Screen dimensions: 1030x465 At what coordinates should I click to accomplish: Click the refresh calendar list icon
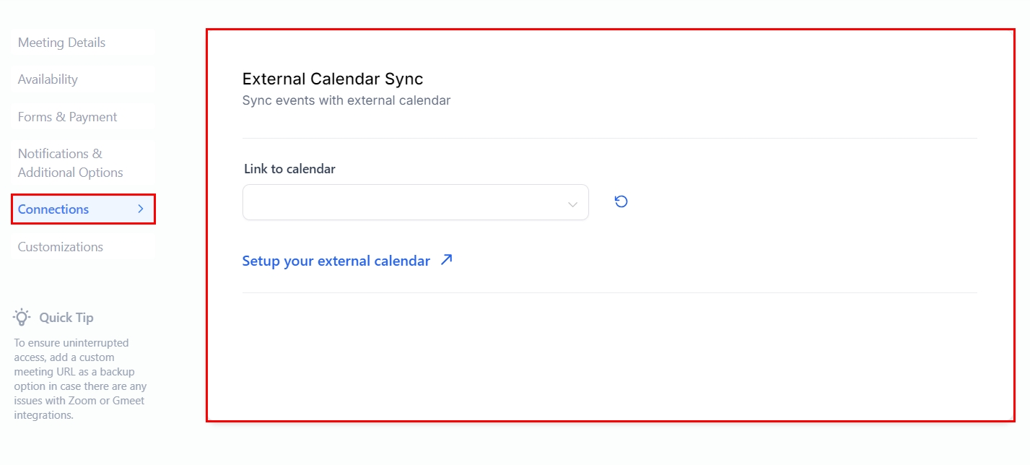click(x=621, y=201)
